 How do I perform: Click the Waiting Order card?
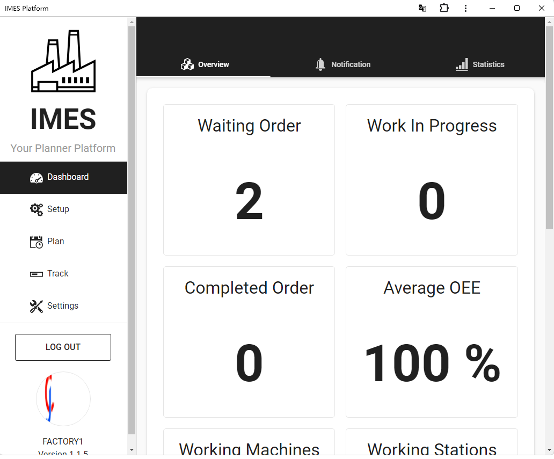point(249,180)
